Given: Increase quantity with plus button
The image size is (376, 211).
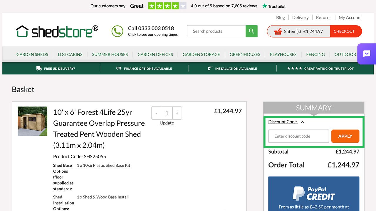Looking at the screenshot, I should (177, 113).
